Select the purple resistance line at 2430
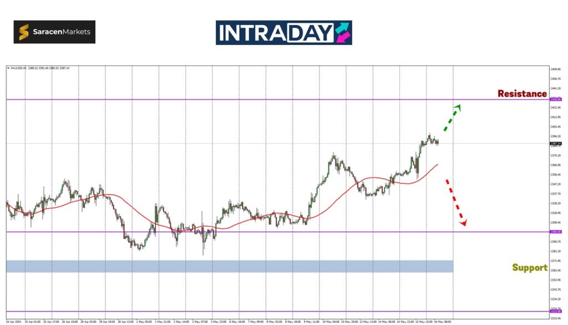The image size is (568, 325). [277, 100]
